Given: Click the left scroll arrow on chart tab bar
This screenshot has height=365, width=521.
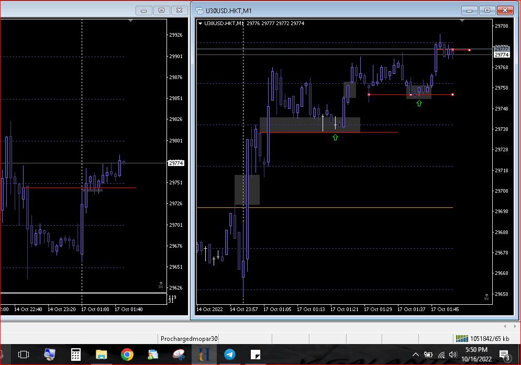Looking at the screenshot, I should (505, 326).
